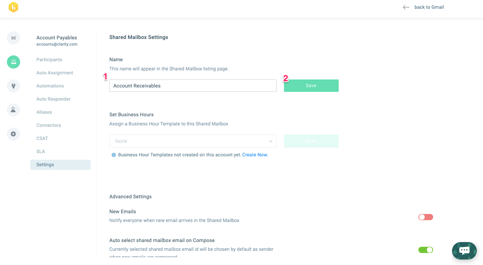Disable Auto select shared mailbox email toggle
This screenshot has height=265, width=483.
[x=425, y=250]
